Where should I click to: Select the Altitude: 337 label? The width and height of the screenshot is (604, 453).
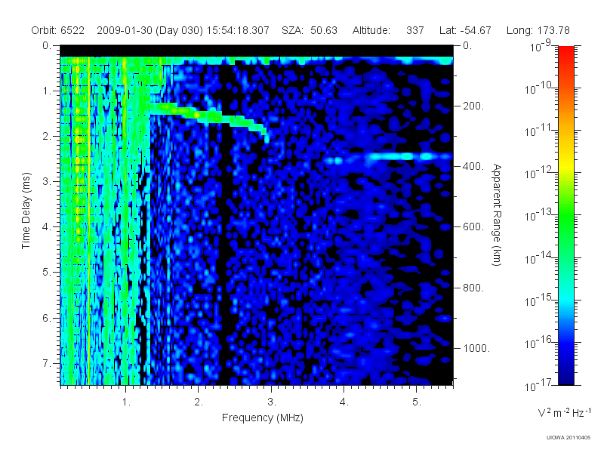tap(388, 30)
